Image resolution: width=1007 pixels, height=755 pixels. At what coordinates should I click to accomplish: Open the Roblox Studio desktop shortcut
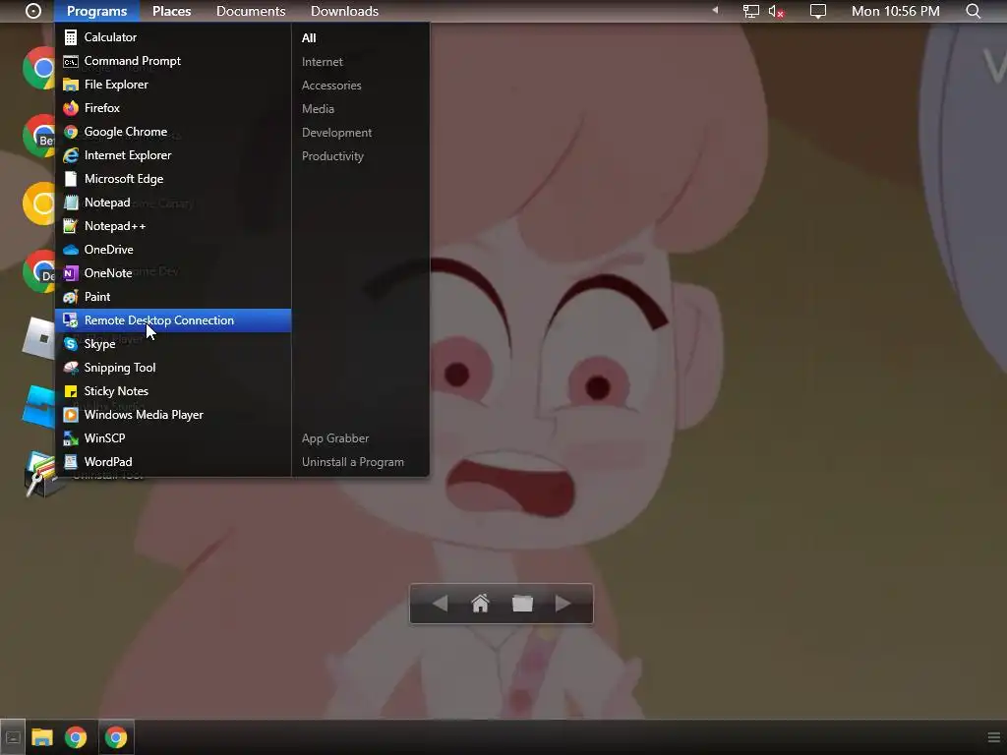[x=39, y=406]
